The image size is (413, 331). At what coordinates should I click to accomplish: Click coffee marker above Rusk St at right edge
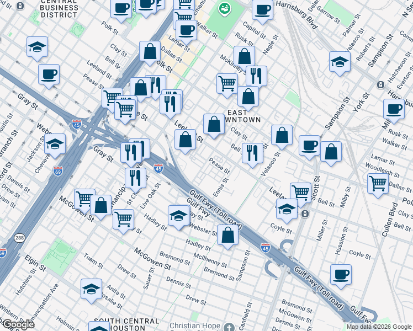394,109
